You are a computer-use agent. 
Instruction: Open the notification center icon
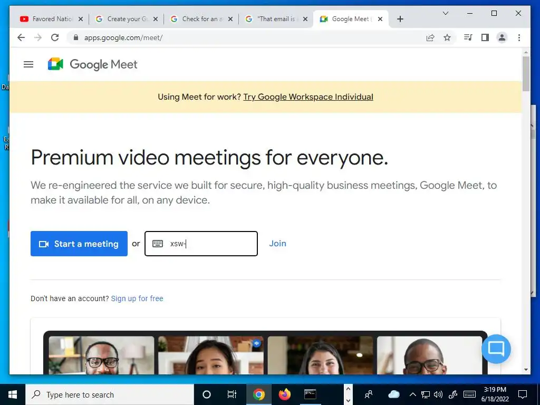[523, 394]
